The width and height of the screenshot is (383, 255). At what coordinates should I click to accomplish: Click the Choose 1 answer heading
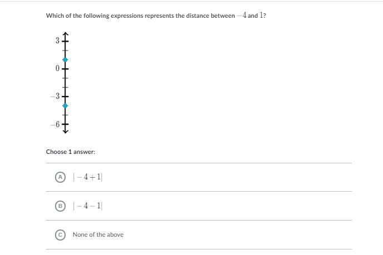[x=71, y=152]
